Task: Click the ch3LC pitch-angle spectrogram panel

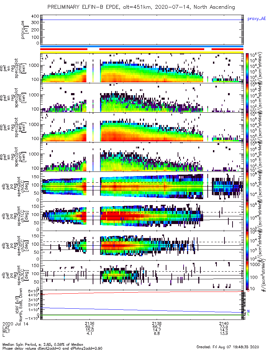Action: click(142, 275)
